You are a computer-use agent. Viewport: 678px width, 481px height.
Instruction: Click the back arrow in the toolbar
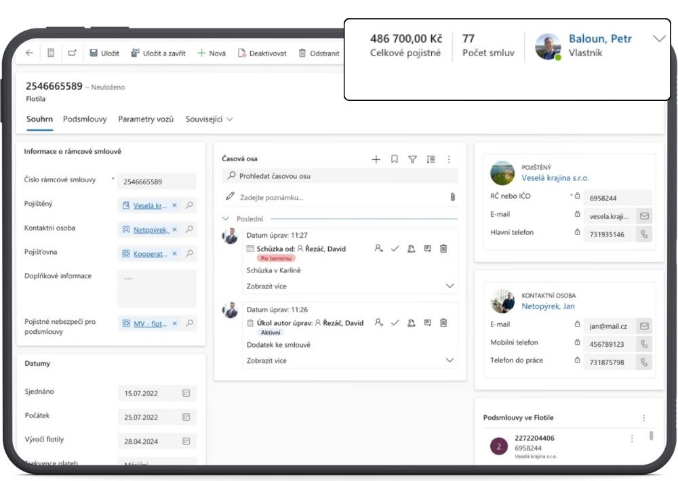29,53
